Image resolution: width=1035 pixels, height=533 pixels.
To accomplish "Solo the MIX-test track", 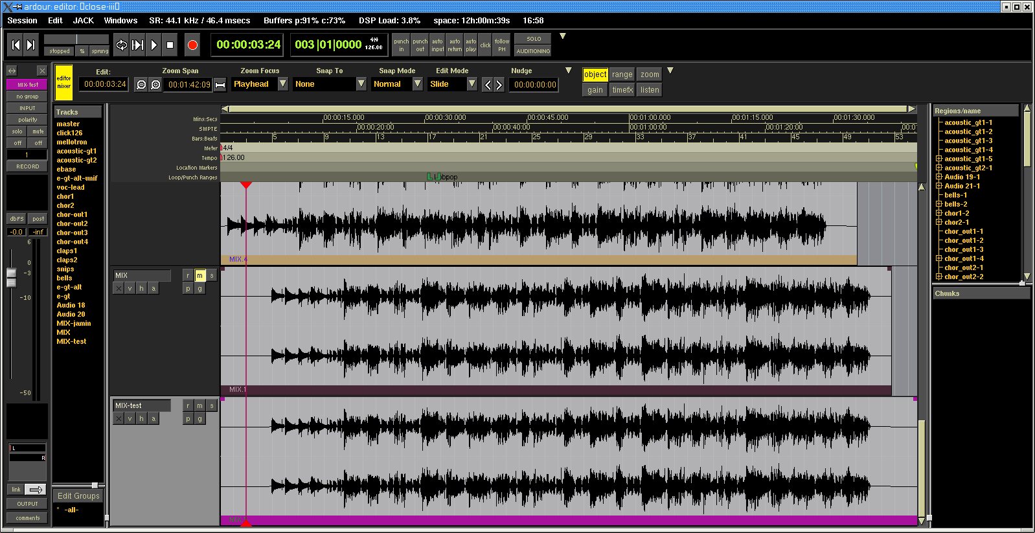I will (x=211, y=406).
